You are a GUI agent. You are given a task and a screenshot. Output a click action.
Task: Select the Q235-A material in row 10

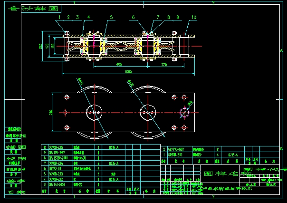[114, 147]
